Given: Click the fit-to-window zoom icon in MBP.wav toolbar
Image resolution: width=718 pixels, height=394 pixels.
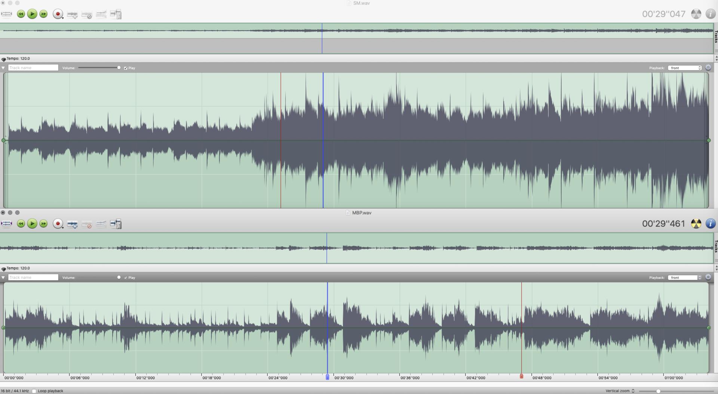Looking at the screenshot, I should tap(6, 224).
